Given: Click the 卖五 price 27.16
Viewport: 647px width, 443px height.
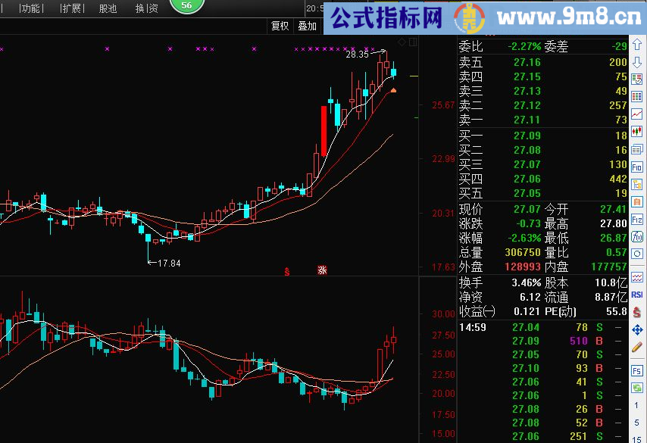Looking at the screenshot, I should [x=527, y=62].
